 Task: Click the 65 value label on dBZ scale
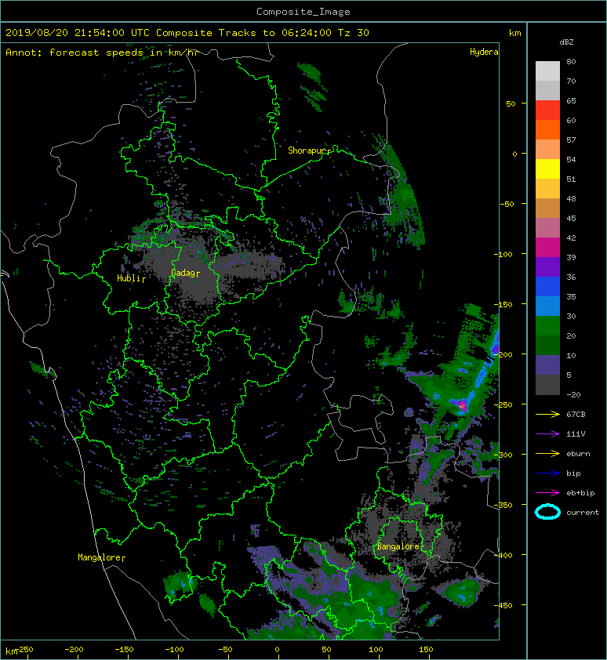[x=571, y=100]
